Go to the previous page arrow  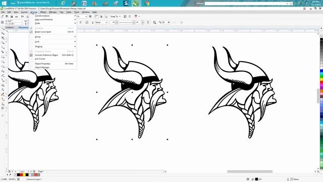pos(15,171)
